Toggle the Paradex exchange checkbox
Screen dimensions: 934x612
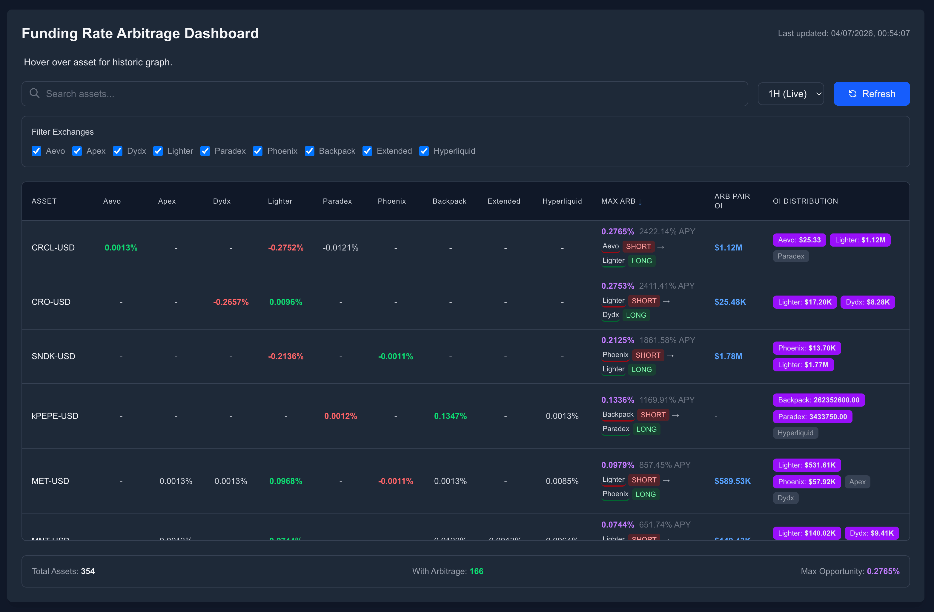point(205,151)
